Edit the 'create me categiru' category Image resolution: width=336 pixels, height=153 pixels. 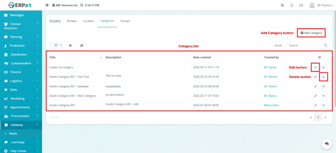(x=315, y=67)
